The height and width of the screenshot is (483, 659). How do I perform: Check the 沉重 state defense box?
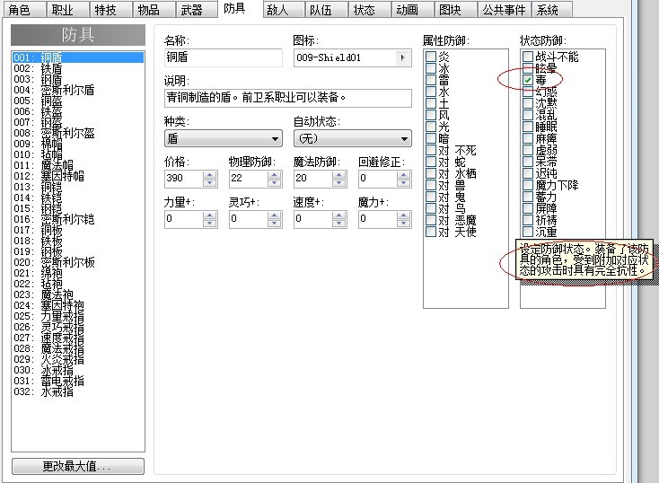[x=528, y=232]
